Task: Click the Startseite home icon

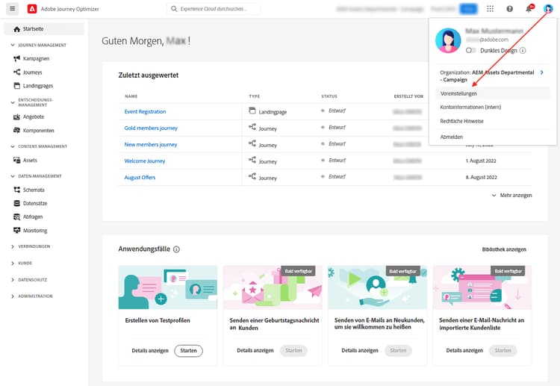Action: (16, 29)
